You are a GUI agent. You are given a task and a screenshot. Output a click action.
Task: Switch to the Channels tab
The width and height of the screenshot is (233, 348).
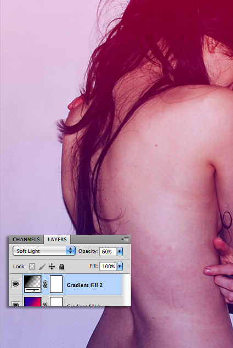26,240
